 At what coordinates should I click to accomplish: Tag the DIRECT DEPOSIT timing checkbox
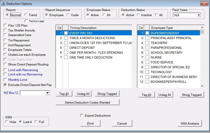(66, 48)
